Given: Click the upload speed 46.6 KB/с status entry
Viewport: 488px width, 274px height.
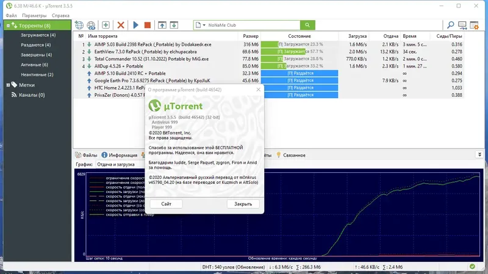Looking at the screenshot, I should click(x=367, y=267).
